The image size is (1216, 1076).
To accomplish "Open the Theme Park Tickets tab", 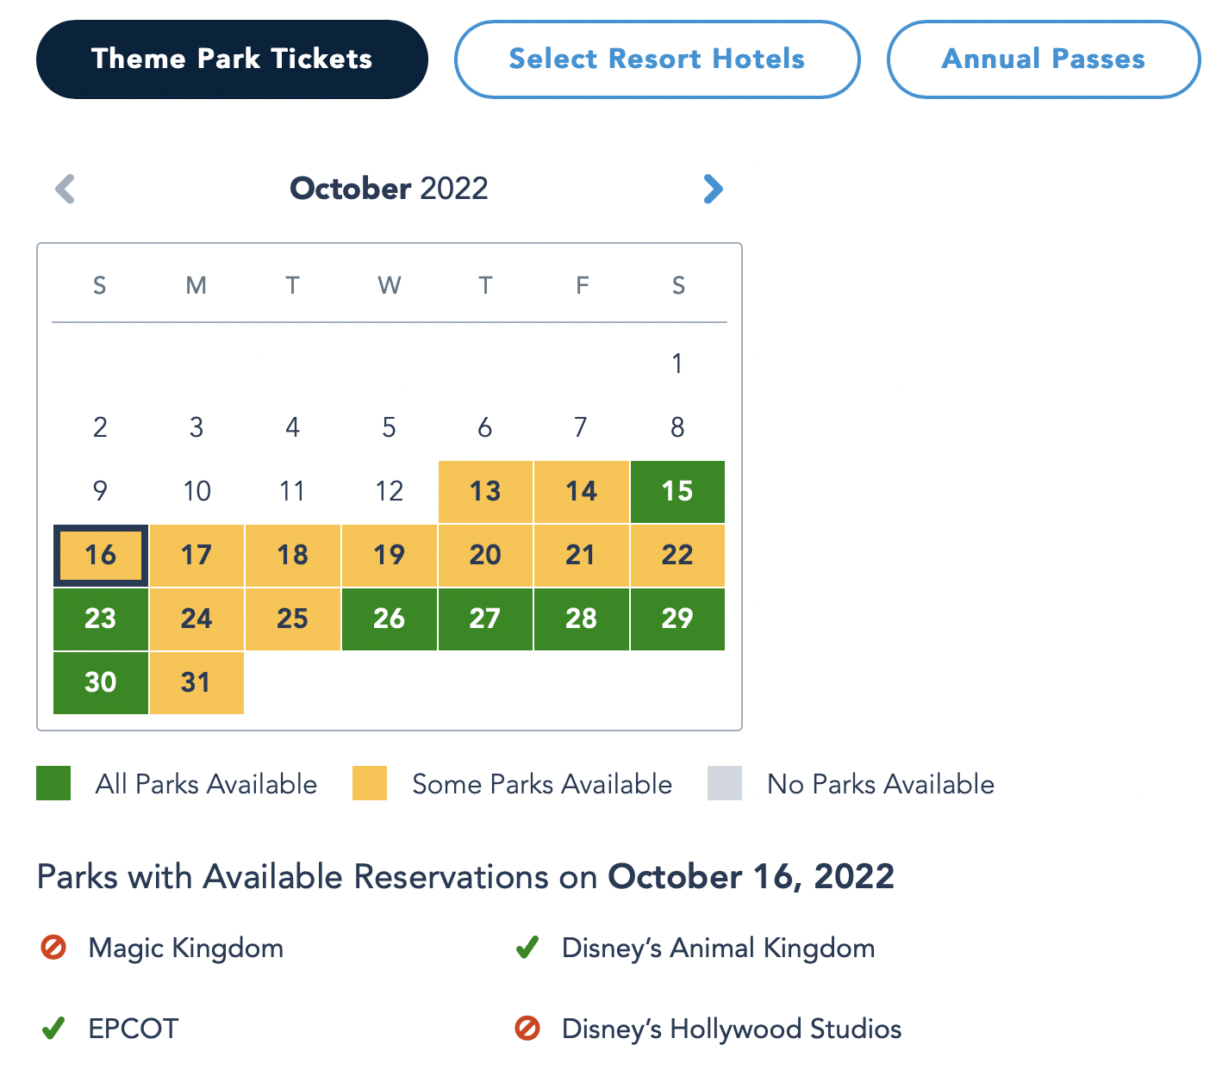I will [232, 59].
